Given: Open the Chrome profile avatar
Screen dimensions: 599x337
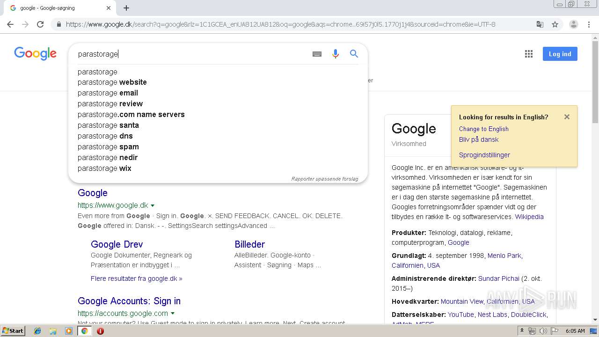Looking at the screenshot, I should [x=574, y=24].
